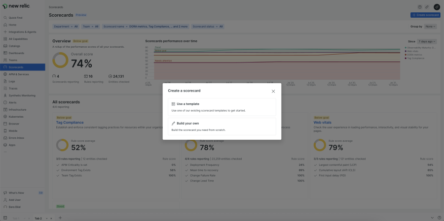Open query console icon in bottom bar
This screenshot has height=221, width=444.
(5, 218)
